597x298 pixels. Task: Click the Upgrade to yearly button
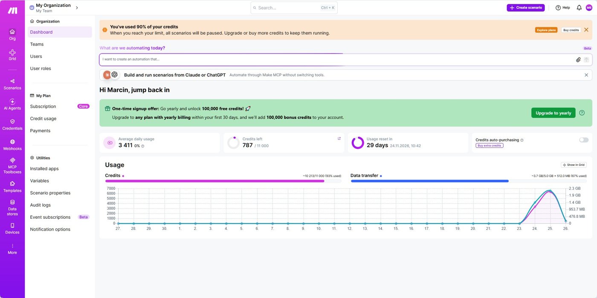point(554,113)
